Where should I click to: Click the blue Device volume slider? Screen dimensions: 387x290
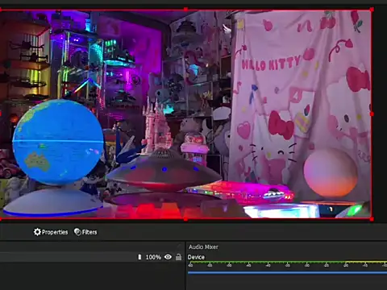click(287, 272)
